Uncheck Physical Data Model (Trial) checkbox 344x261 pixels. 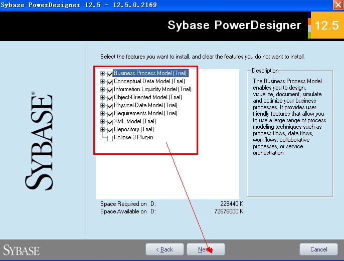pos(110,106)
